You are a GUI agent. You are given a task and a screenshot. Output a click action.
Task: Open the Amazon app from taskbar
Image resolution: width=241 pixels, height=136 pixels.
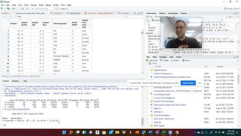pyautogui.click(x=97, y=132)
